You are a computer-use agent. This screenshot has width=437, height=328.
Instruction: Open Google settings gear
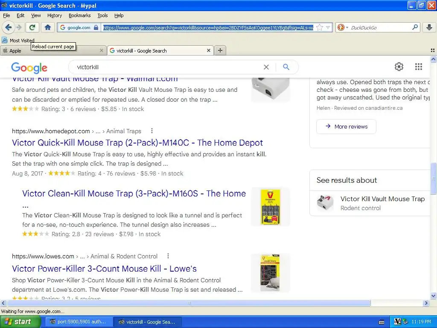[399, 67]
